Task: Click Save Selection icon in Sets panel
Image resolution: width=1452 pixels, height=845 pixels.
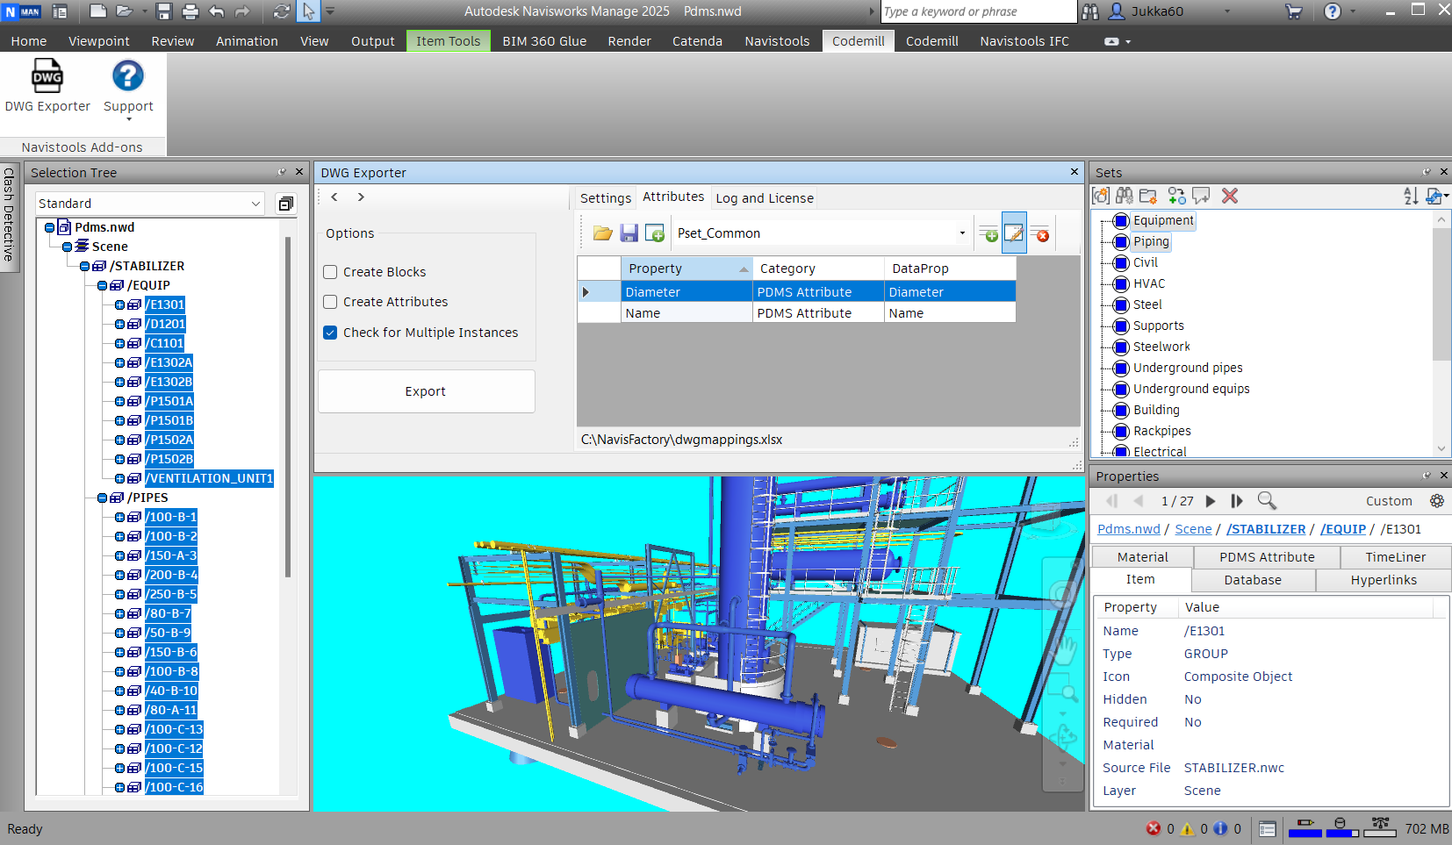Action: click(1101, 197)
